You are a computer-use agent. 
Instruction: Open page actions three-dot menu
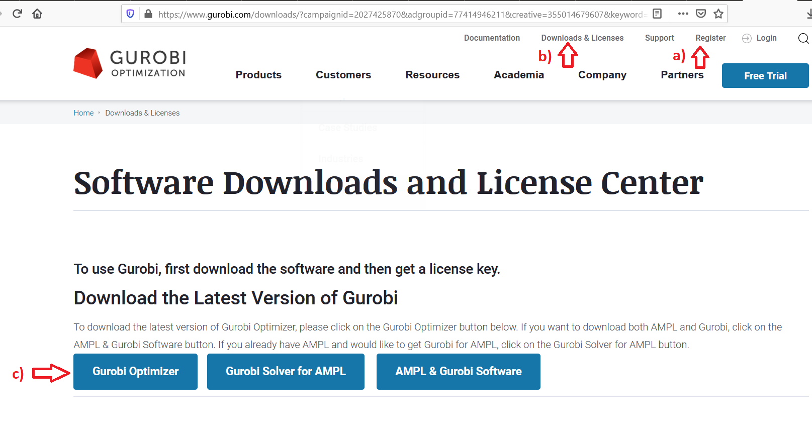pos(683,14)
